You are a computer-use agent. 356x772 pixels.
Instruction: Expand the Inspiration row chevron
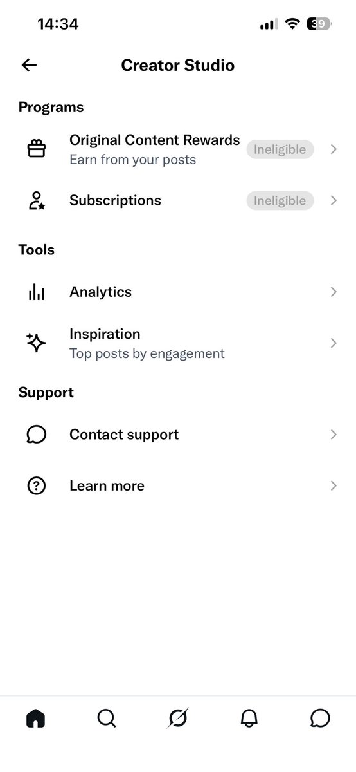point(334,343)
